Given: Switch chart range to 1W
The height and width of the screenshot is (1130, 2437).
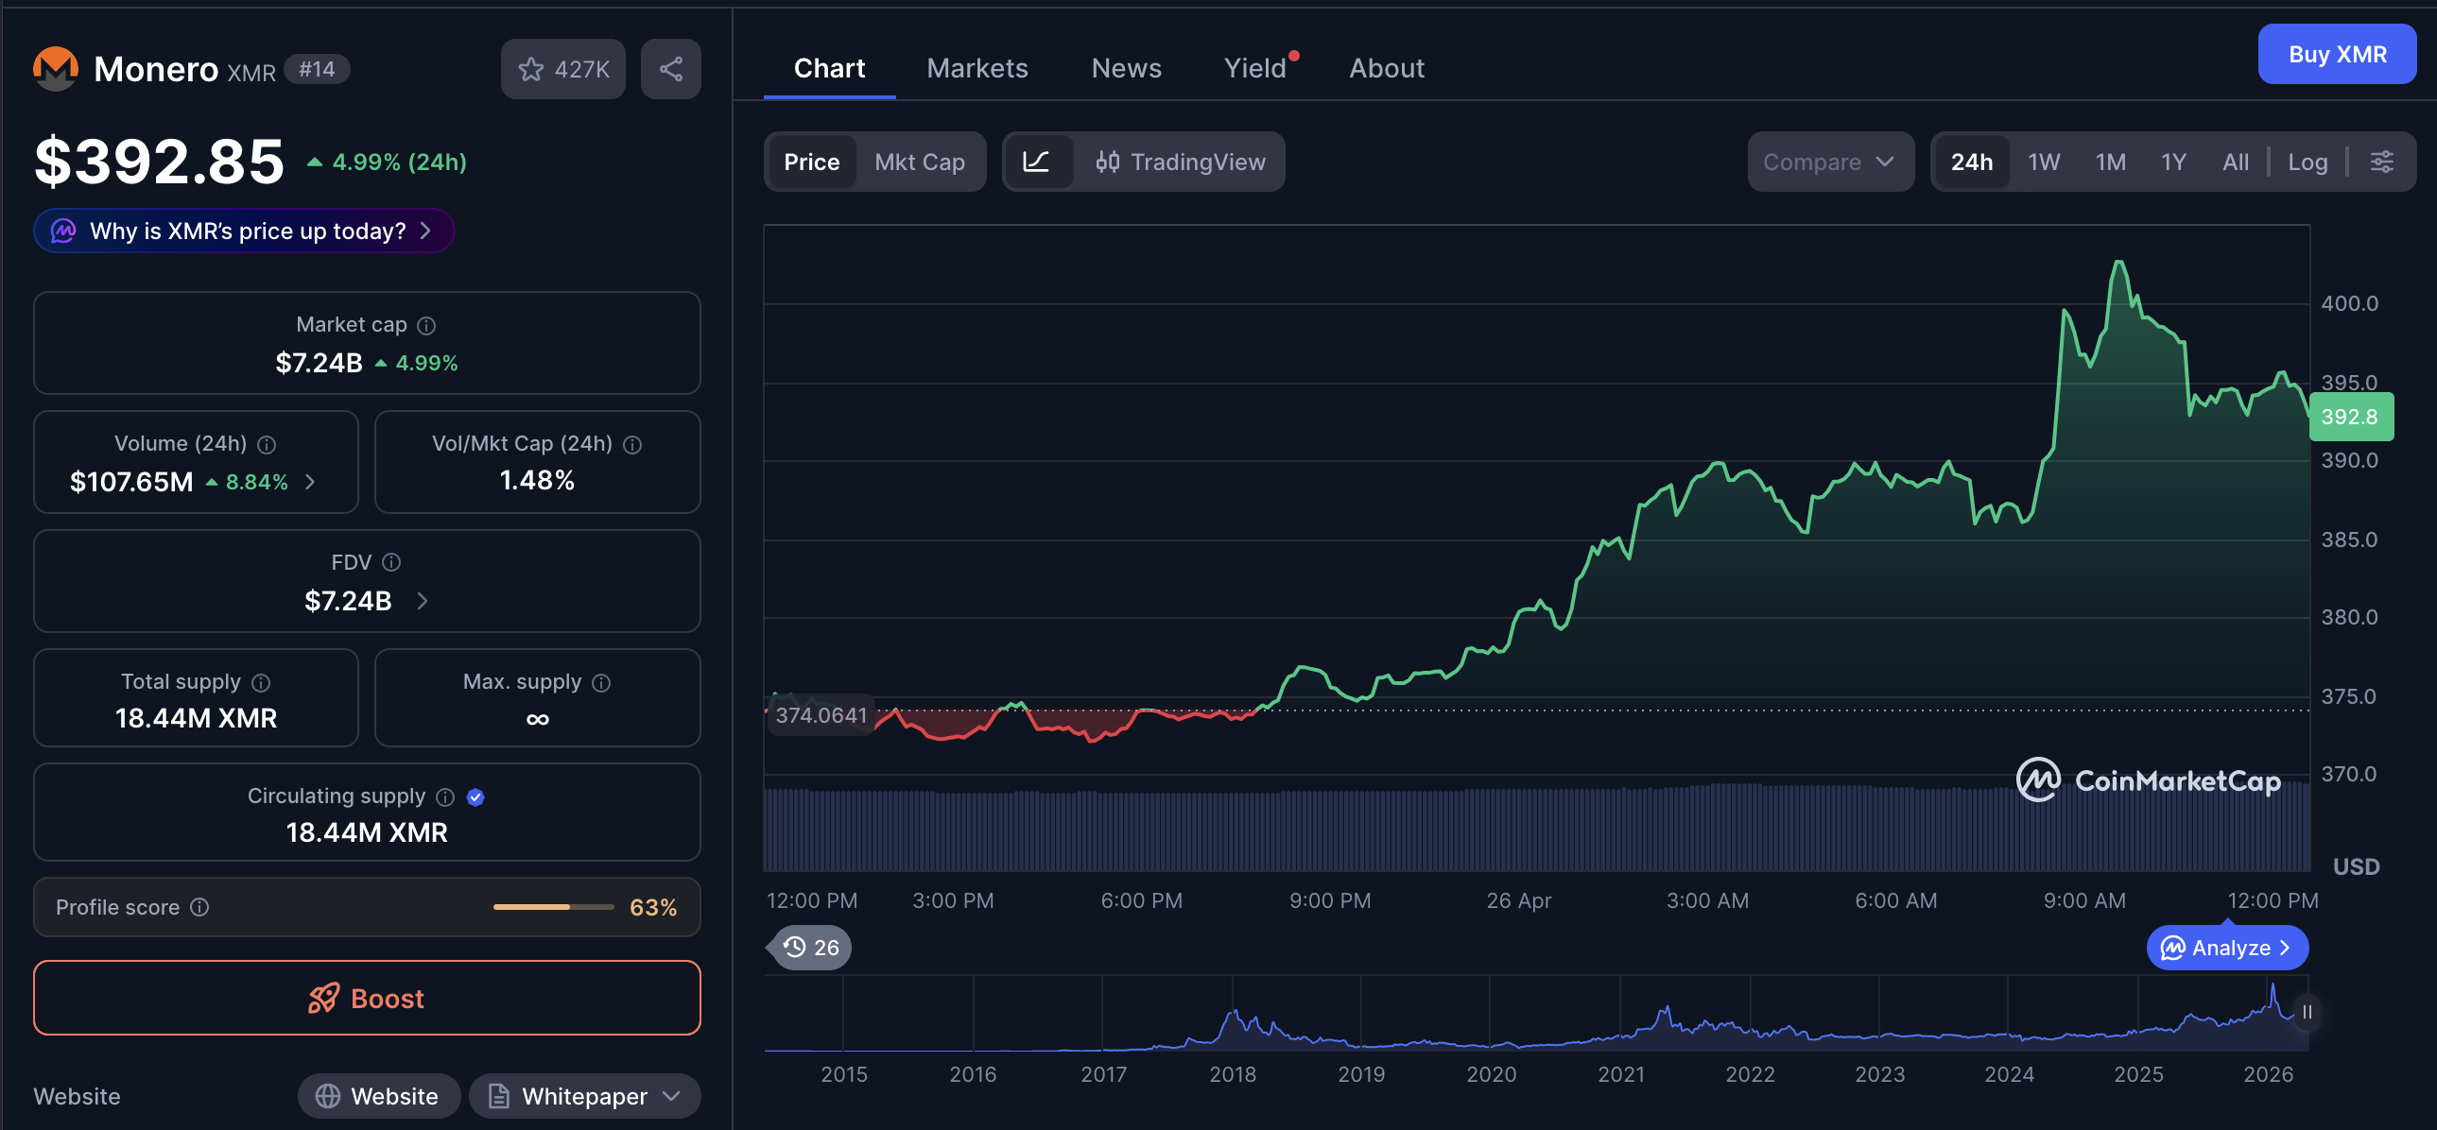Looking at the screenshot, I should tap(2043, 162).
